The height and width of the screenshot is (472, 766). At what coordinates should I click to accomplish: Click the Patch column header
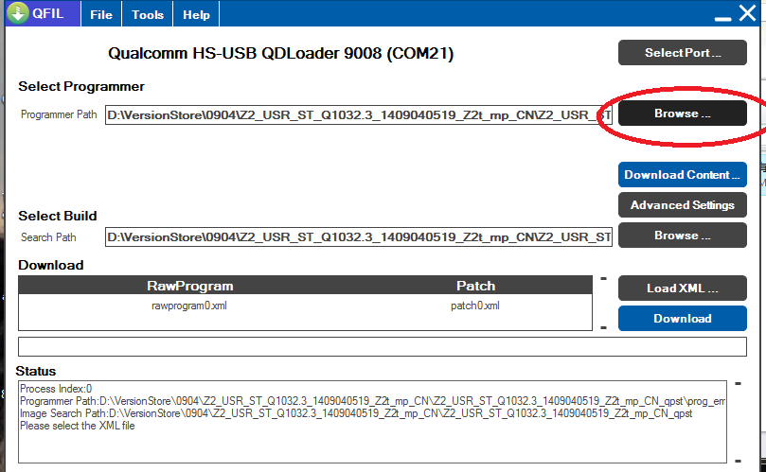coord(475,286)
